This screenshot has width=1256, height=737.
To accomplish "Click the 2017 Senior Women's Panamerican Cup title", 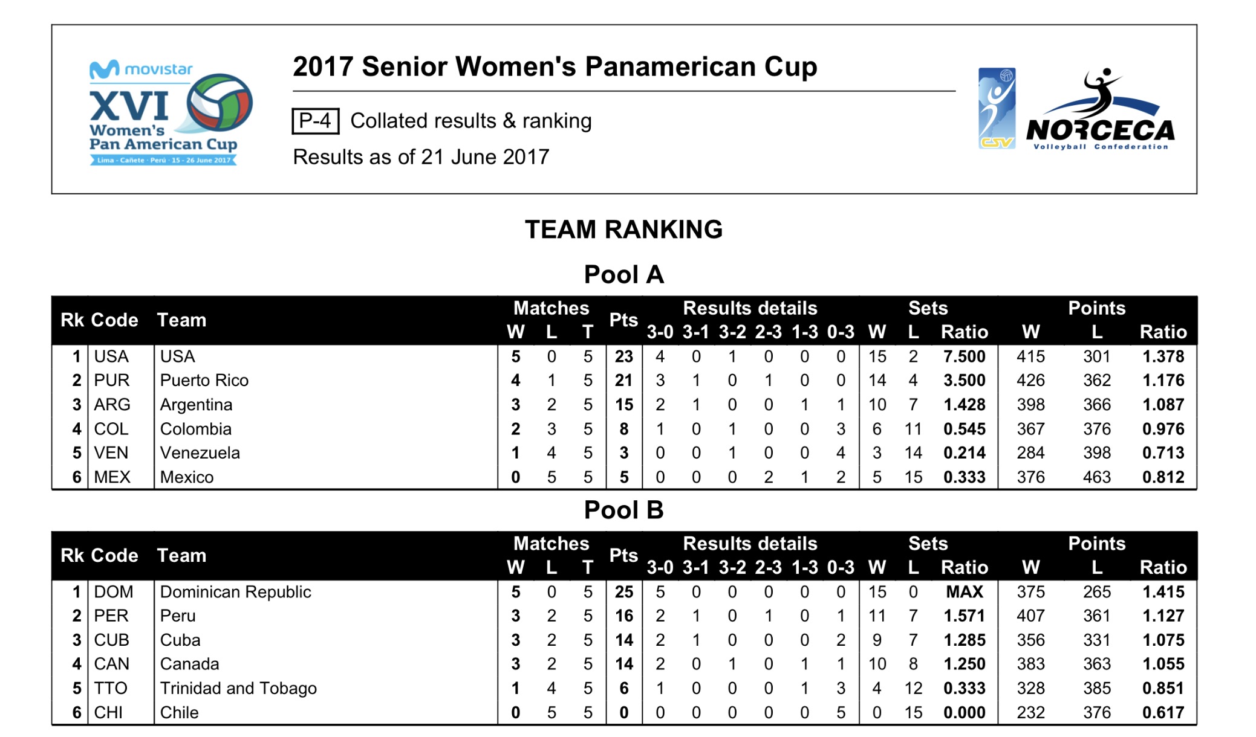I will (555, 66).
